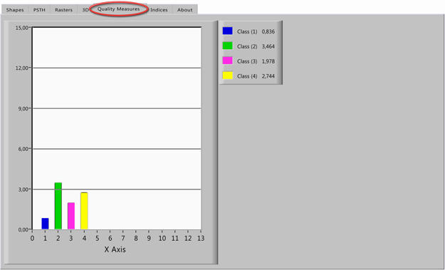The height and width of the screenshot is (270, 445).
Task: Select the Rasters tab
Action: point(63,10)
